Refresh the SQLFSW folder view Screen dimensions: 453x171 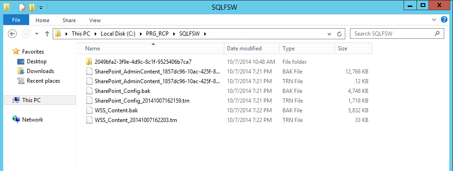click(339, 34)
